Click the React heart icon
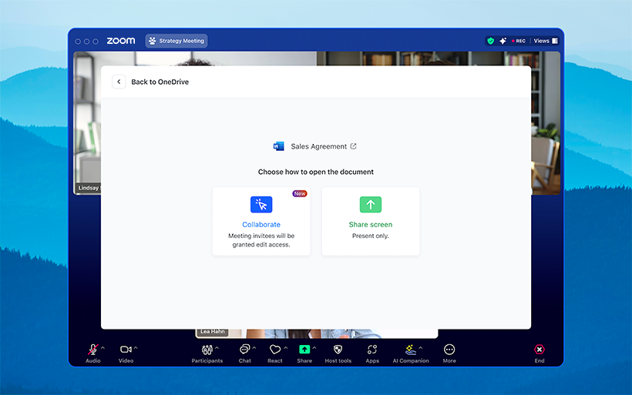Screen dimensions: 632x395 [x=275, y=350]
